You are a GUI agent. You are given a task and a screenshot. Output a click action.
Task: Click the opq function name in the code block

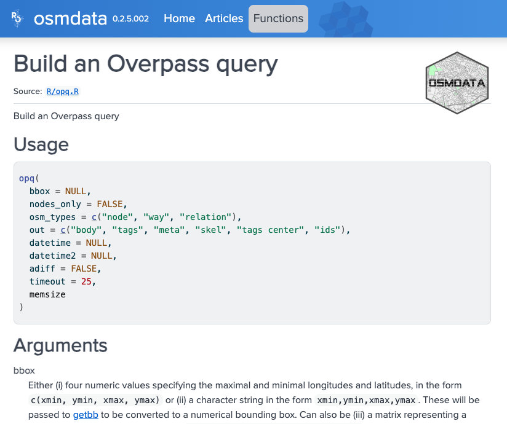coord(27,178)
